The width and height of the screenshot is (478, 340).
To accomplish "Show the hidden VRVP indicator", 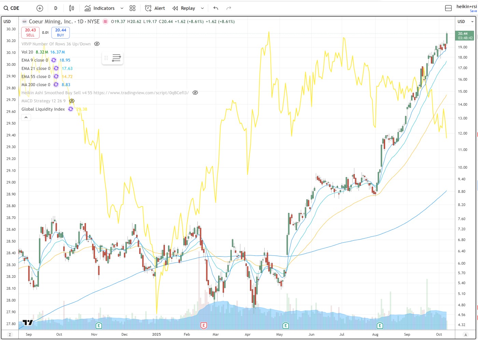I will (97, 44).
